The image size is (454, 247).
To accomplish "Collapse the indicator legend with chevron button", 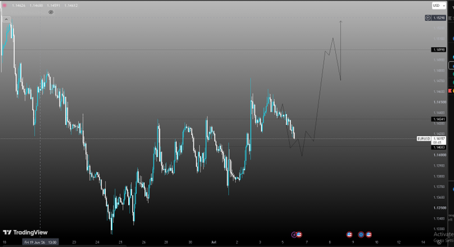I will tap(6, 19).
